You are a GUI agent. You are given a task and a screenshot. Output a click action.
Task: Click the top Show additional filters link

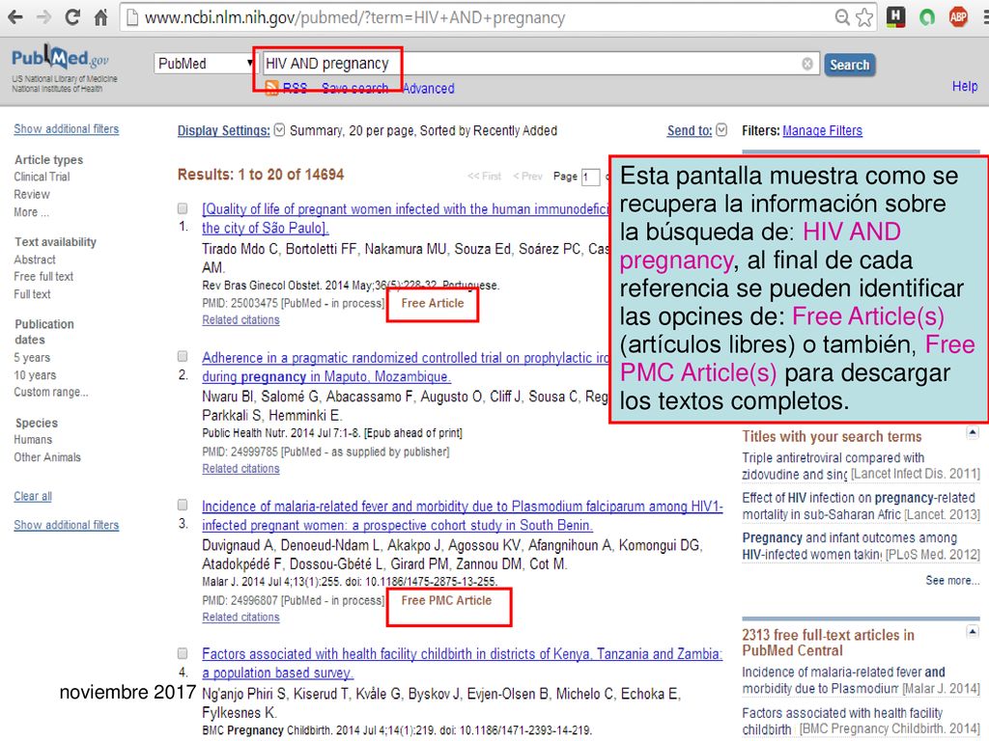(67, 129)
